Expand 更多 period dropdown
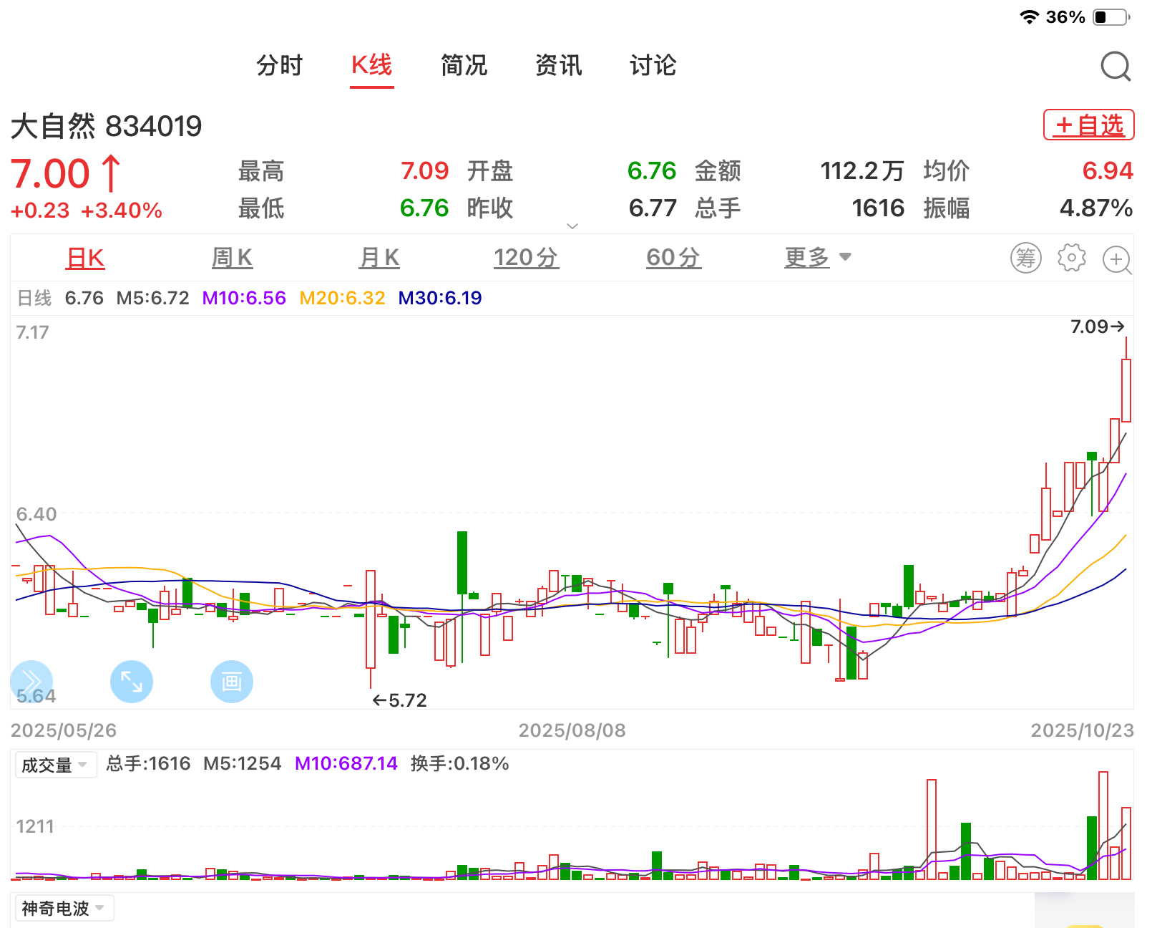The image size is (1152, 928). 818,257
